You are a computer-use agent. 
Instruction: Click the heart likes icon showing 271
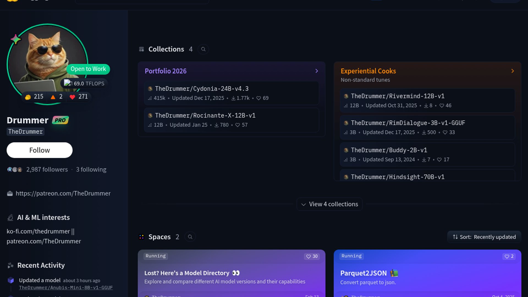click(x=73, y=97)
